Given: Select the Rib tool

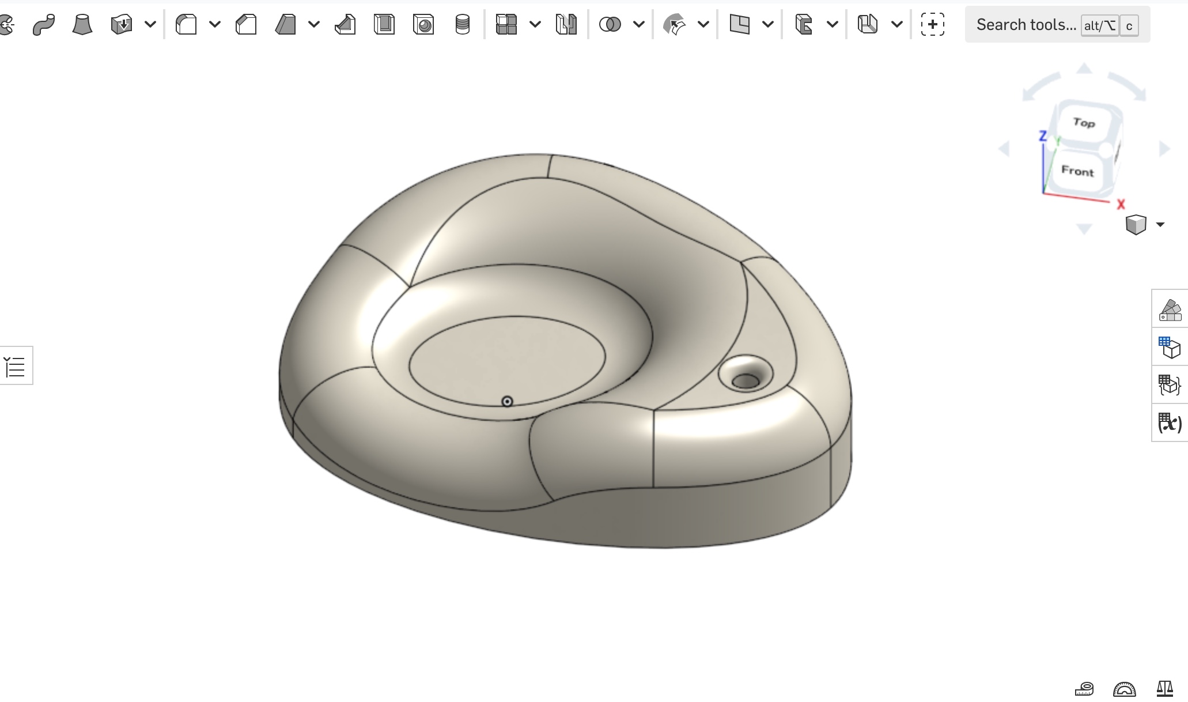Looking at the screenshot, I should click(x=345, y=24).
